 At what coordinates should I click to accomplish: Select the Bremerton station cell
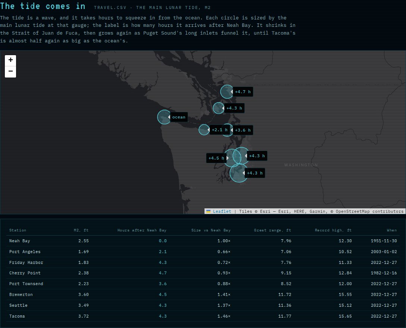pyautogui.click(x=21, y=294)
